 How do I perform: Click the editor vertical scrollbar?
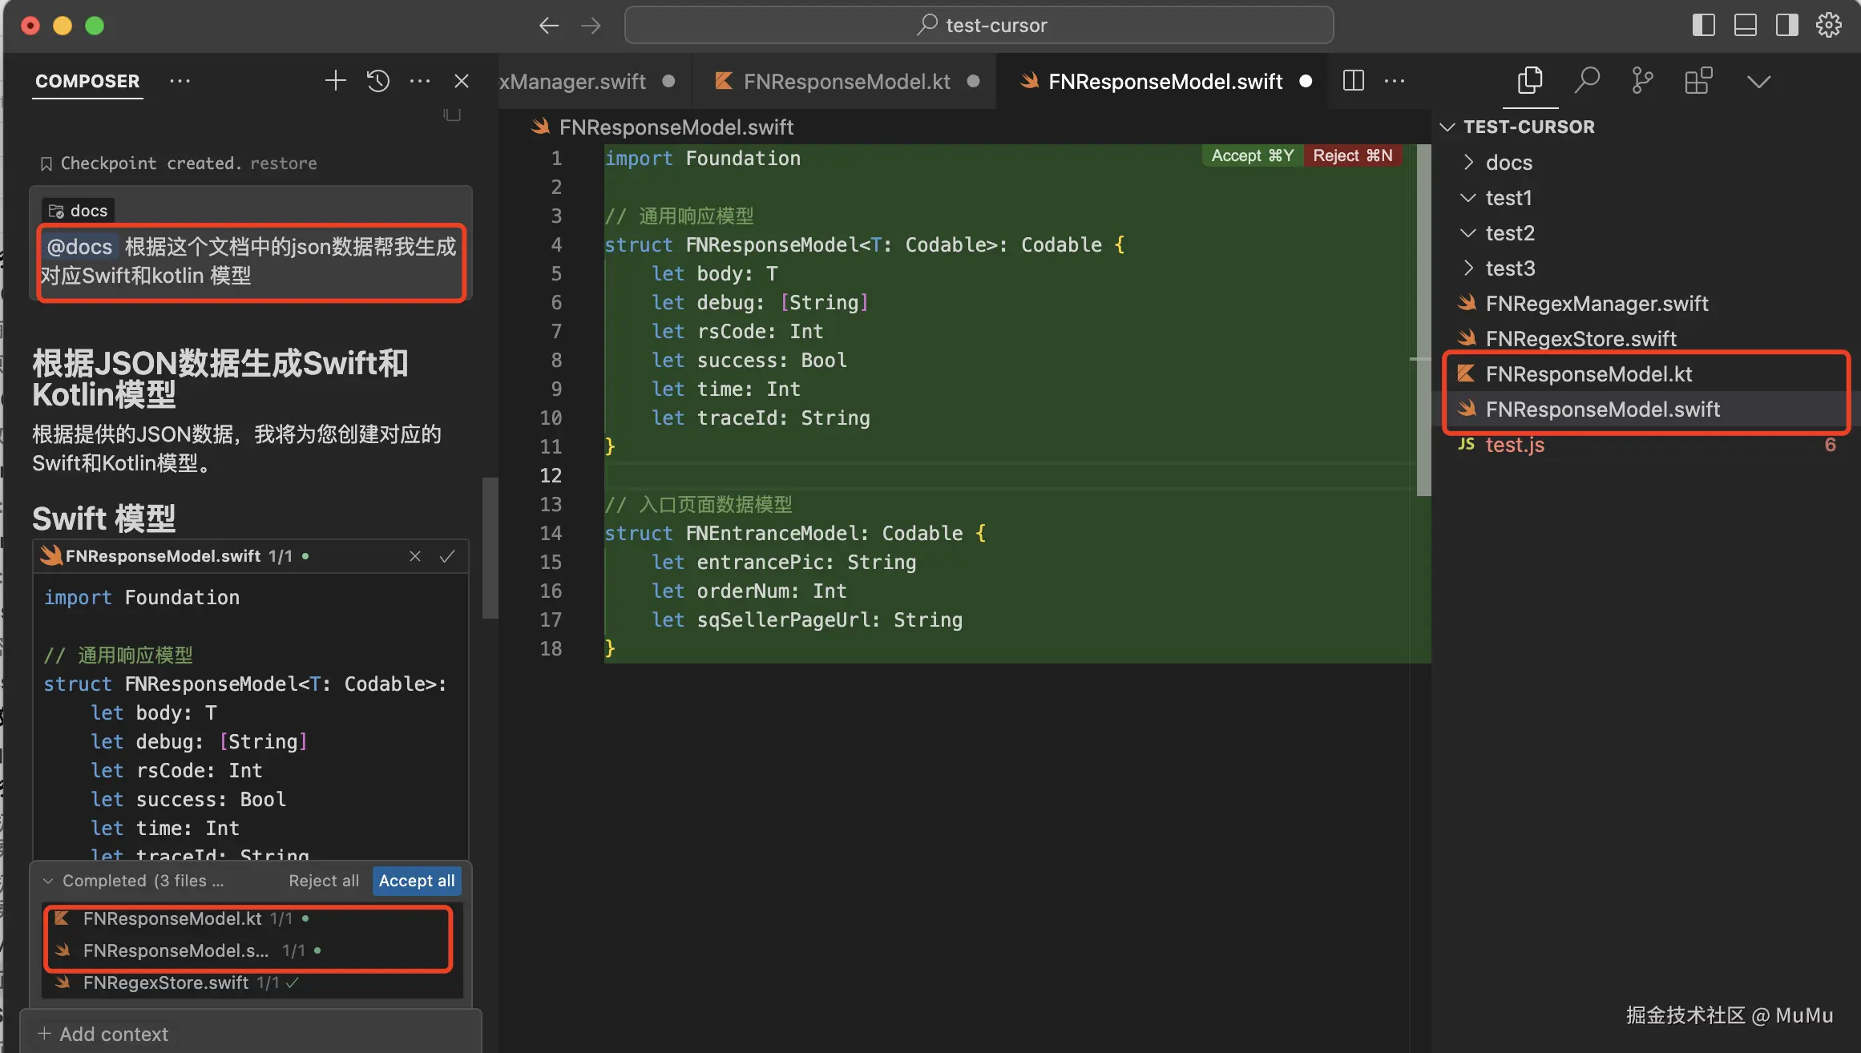click(x=1423, y=321)
